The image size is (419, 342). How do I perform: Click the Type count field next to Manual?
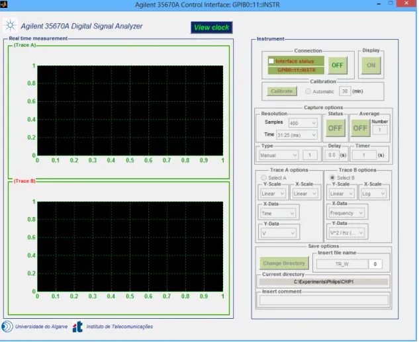coord(310,155)
